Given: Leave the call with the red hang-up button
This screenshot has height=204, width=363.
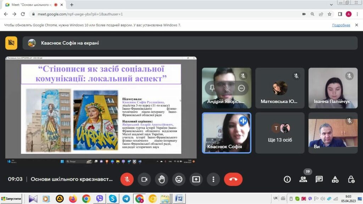Looking at the screenshot, I should click(x=233, y=179).
